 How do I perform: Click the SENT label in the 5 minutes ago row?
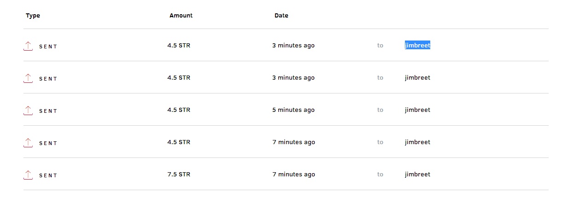tap(48, 111)
